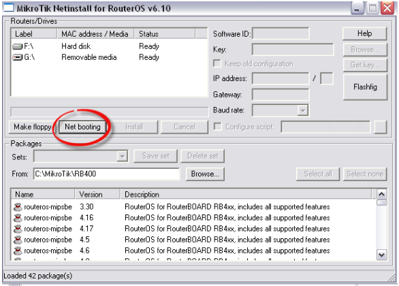Click version '4.17' in the package list
399x286 pixels.
[86, 229]
